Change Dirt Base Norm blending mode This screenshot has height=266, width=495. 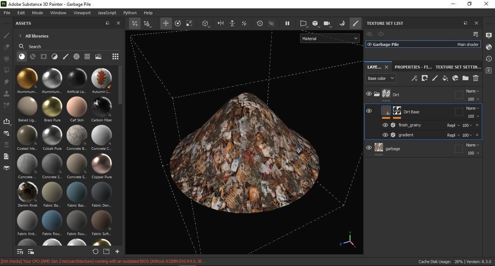[x=473, y=108]
